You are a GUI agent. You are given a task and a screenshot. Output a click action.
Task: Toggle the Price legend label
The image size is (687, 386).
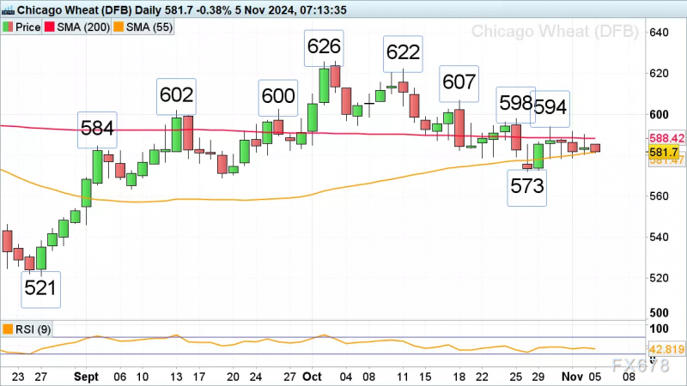coord(28,27)
